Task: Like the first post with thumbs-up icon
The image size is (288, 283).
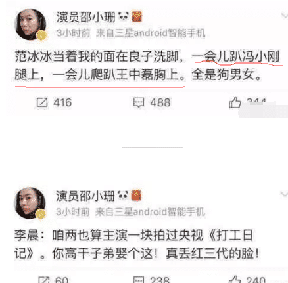Action: tap(235, 102)
